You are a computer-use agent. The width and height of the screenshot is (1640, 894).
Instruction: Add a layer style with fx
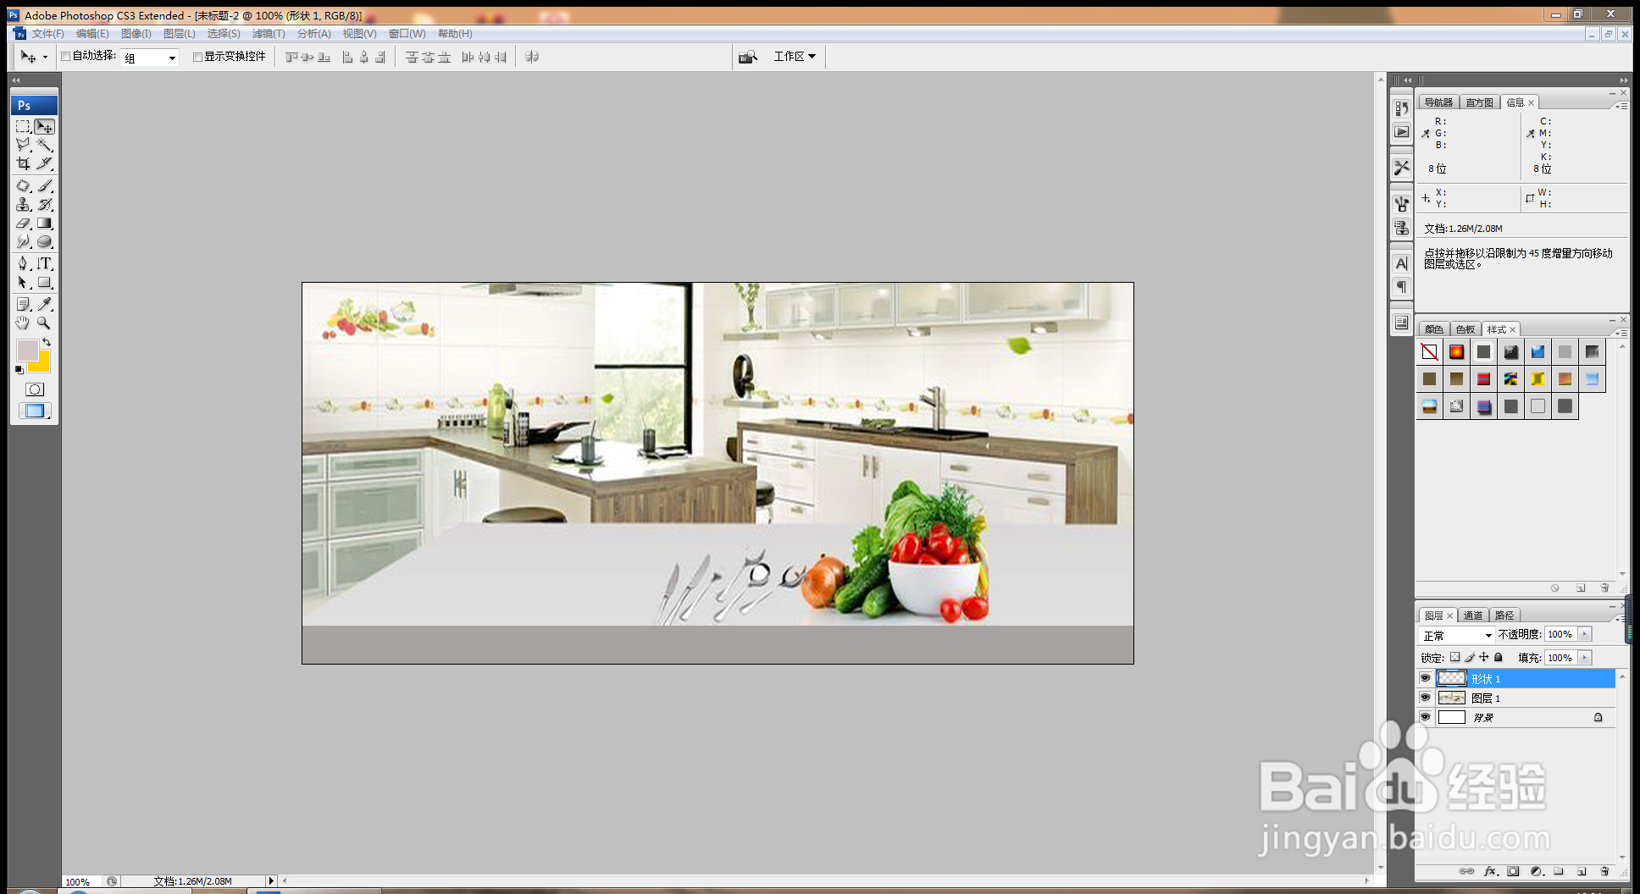point(1490,871)
